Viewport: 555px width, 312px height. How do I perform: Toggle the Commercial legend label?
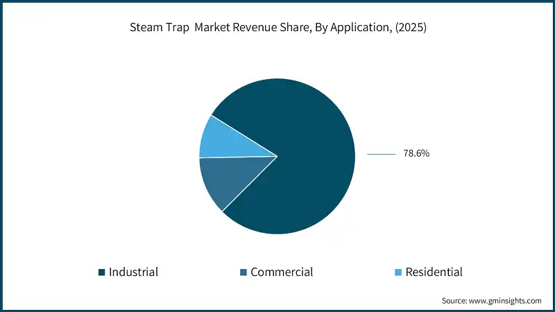pyautogui.click(x=281, y=272)
